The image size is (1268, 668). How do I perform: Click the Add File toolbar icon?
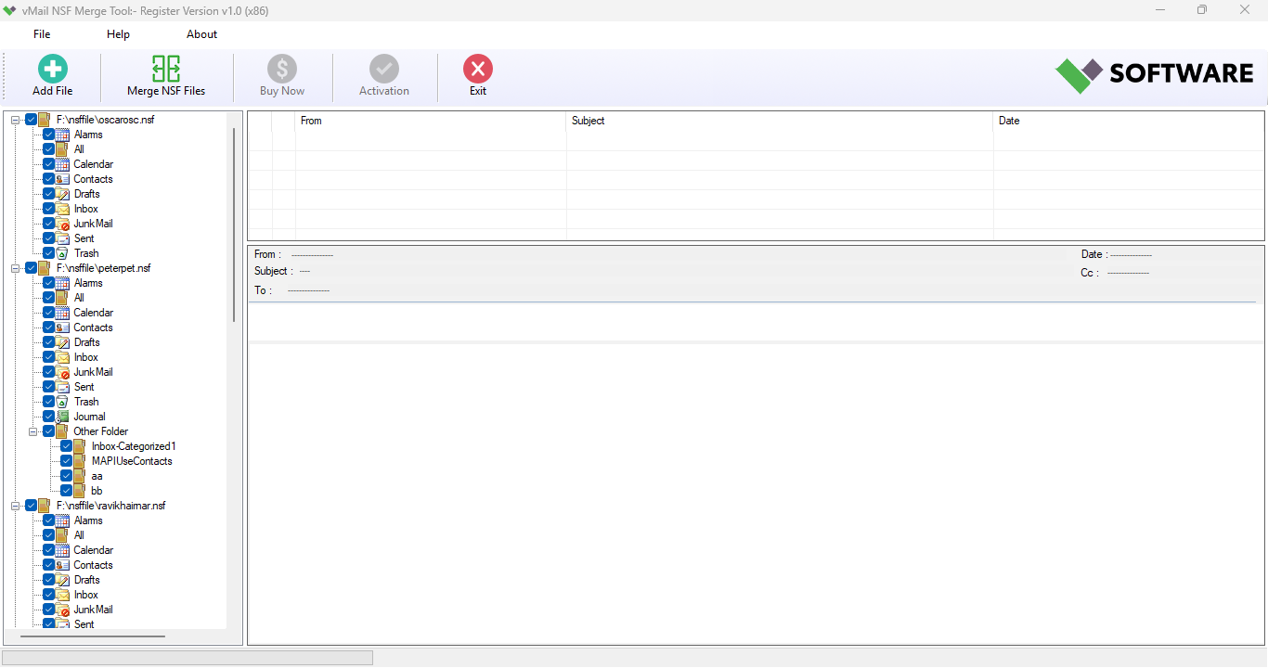52,69
